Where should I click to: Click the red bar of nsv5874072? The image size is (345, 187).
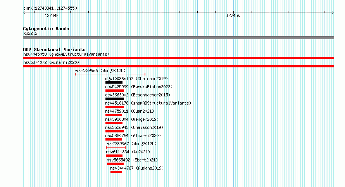[x=178, y=66]
